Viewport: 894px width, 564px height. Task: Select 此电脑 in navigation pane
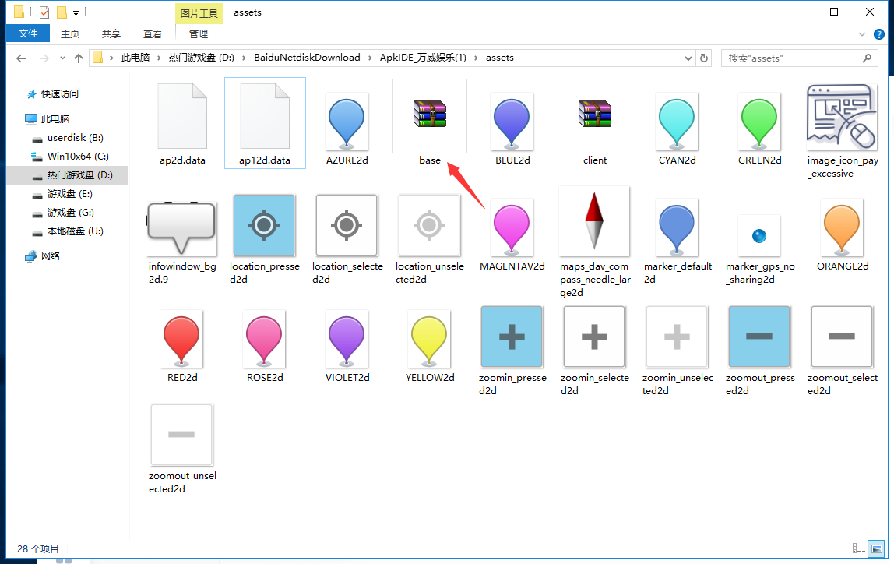click(55, 118)
